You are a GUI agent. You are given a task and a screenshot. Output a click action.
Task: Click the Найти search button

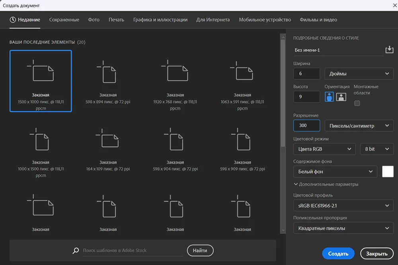pyautogui.click(x=200, y=251)
